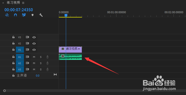
Task: Mute the A2 audio track
Action: 34,63
